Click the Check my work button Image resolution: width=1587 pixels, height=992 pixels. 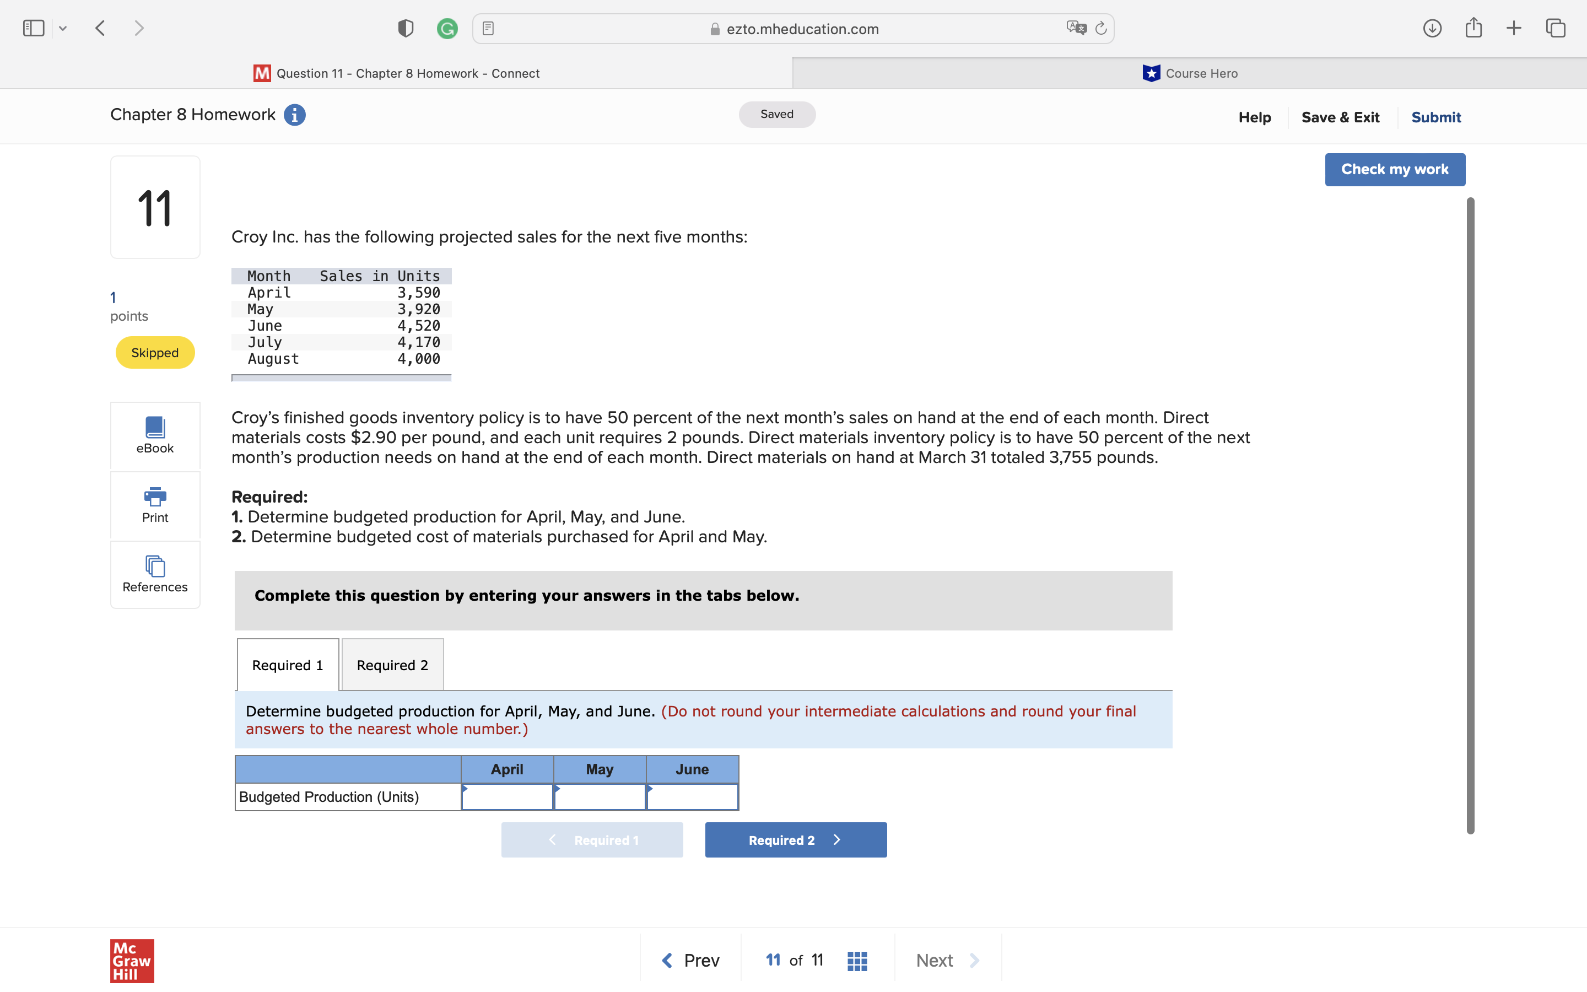1395,169
